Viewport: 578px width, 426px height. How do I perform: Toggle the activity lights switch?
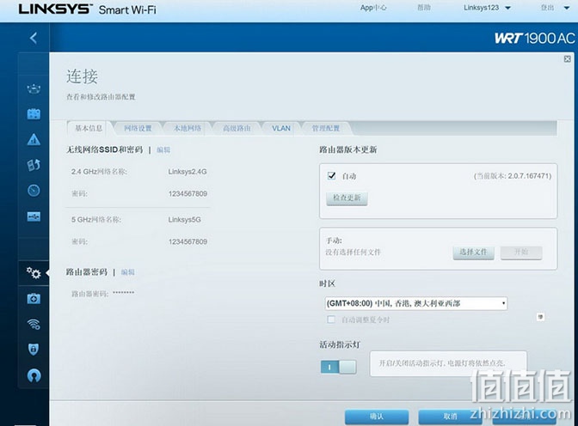pos(338,367)
